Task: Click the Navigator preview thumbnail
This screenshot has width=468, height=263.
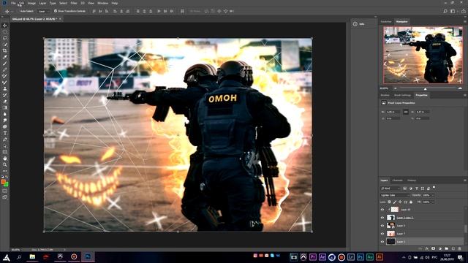Action: [423, 55]
